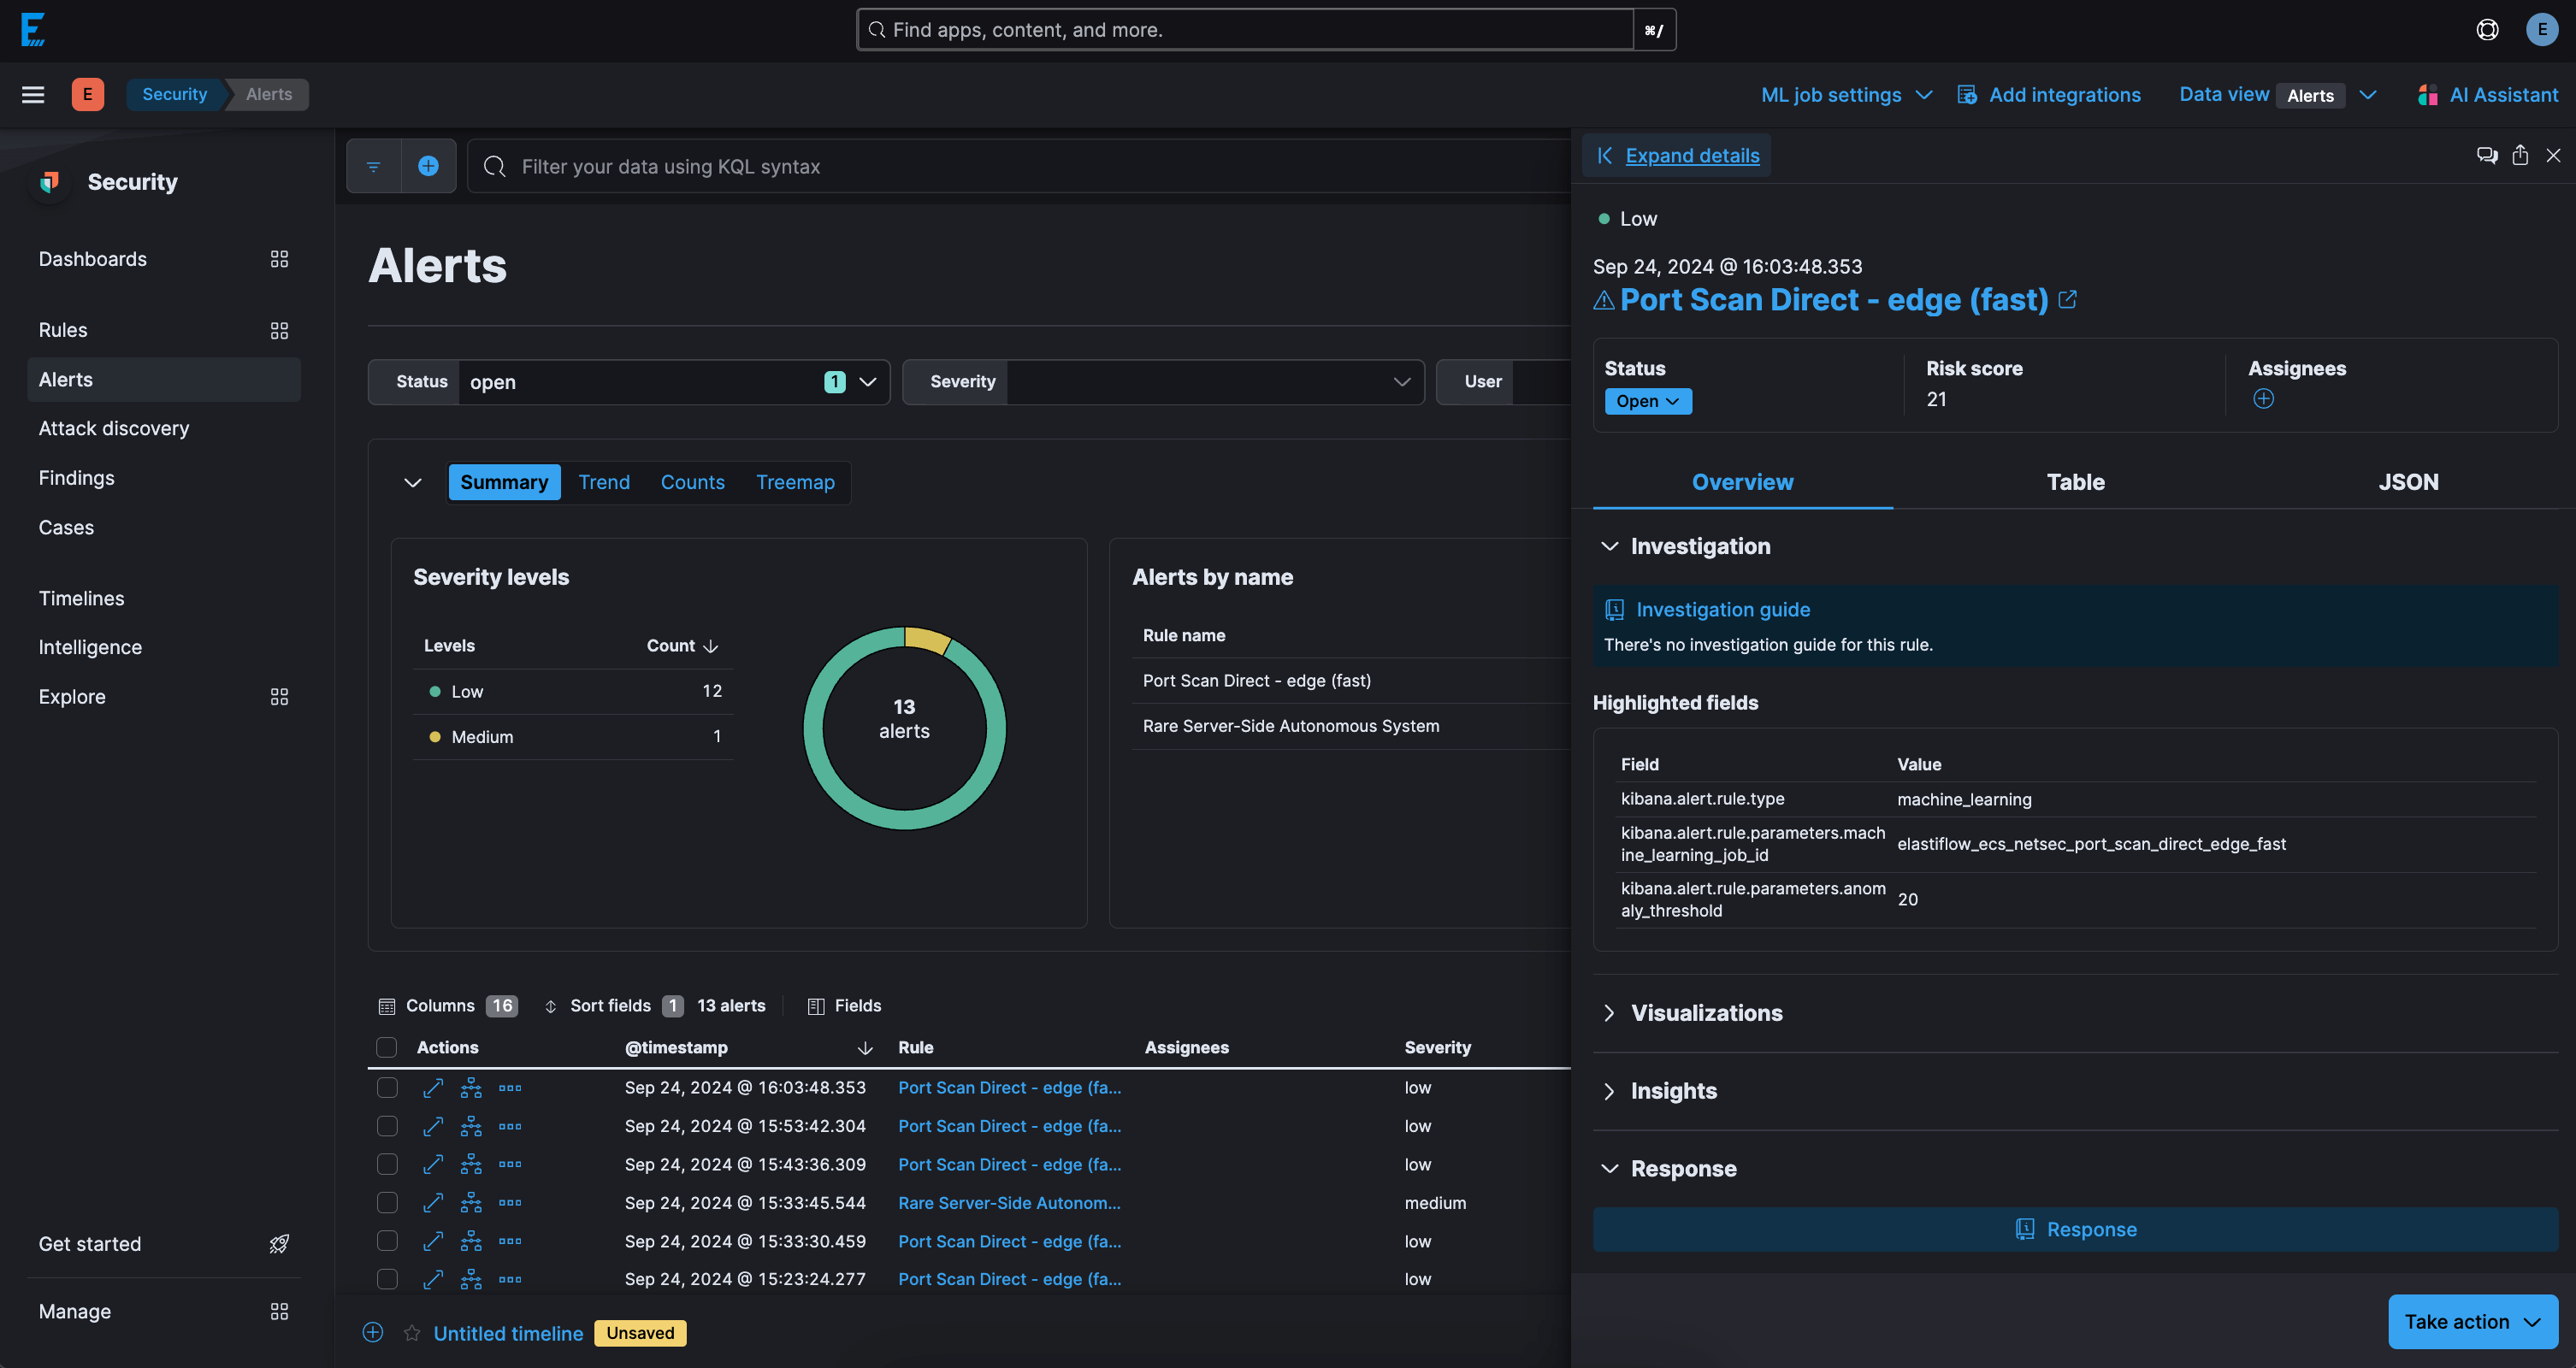Expand the Visualizations section
The width and height of the screenshot is (2576, 1368).
pyautogui.click(x=1706, y=1013)
